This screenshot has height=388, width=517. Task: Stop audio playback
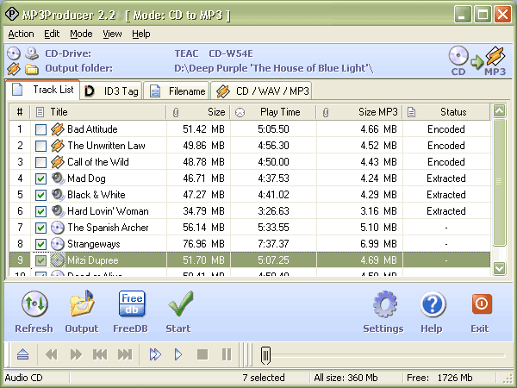[x=202, y=354]
